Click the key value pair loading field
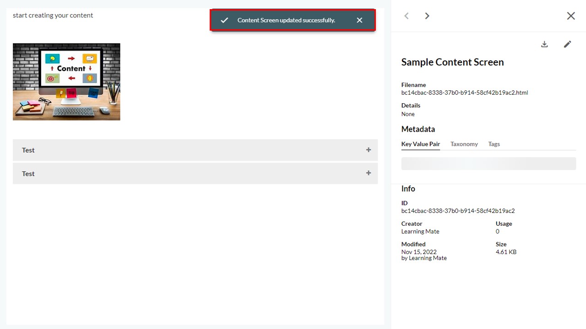This screenshot has height=329, width=586. coord(488,164)
